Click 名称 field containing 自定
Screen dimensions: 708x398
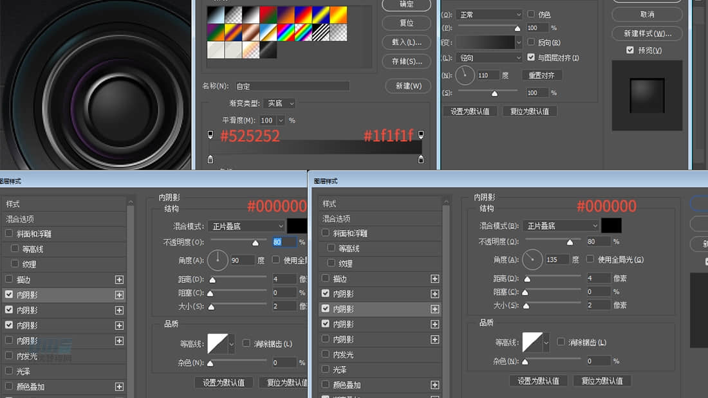(x=292, y=86)
